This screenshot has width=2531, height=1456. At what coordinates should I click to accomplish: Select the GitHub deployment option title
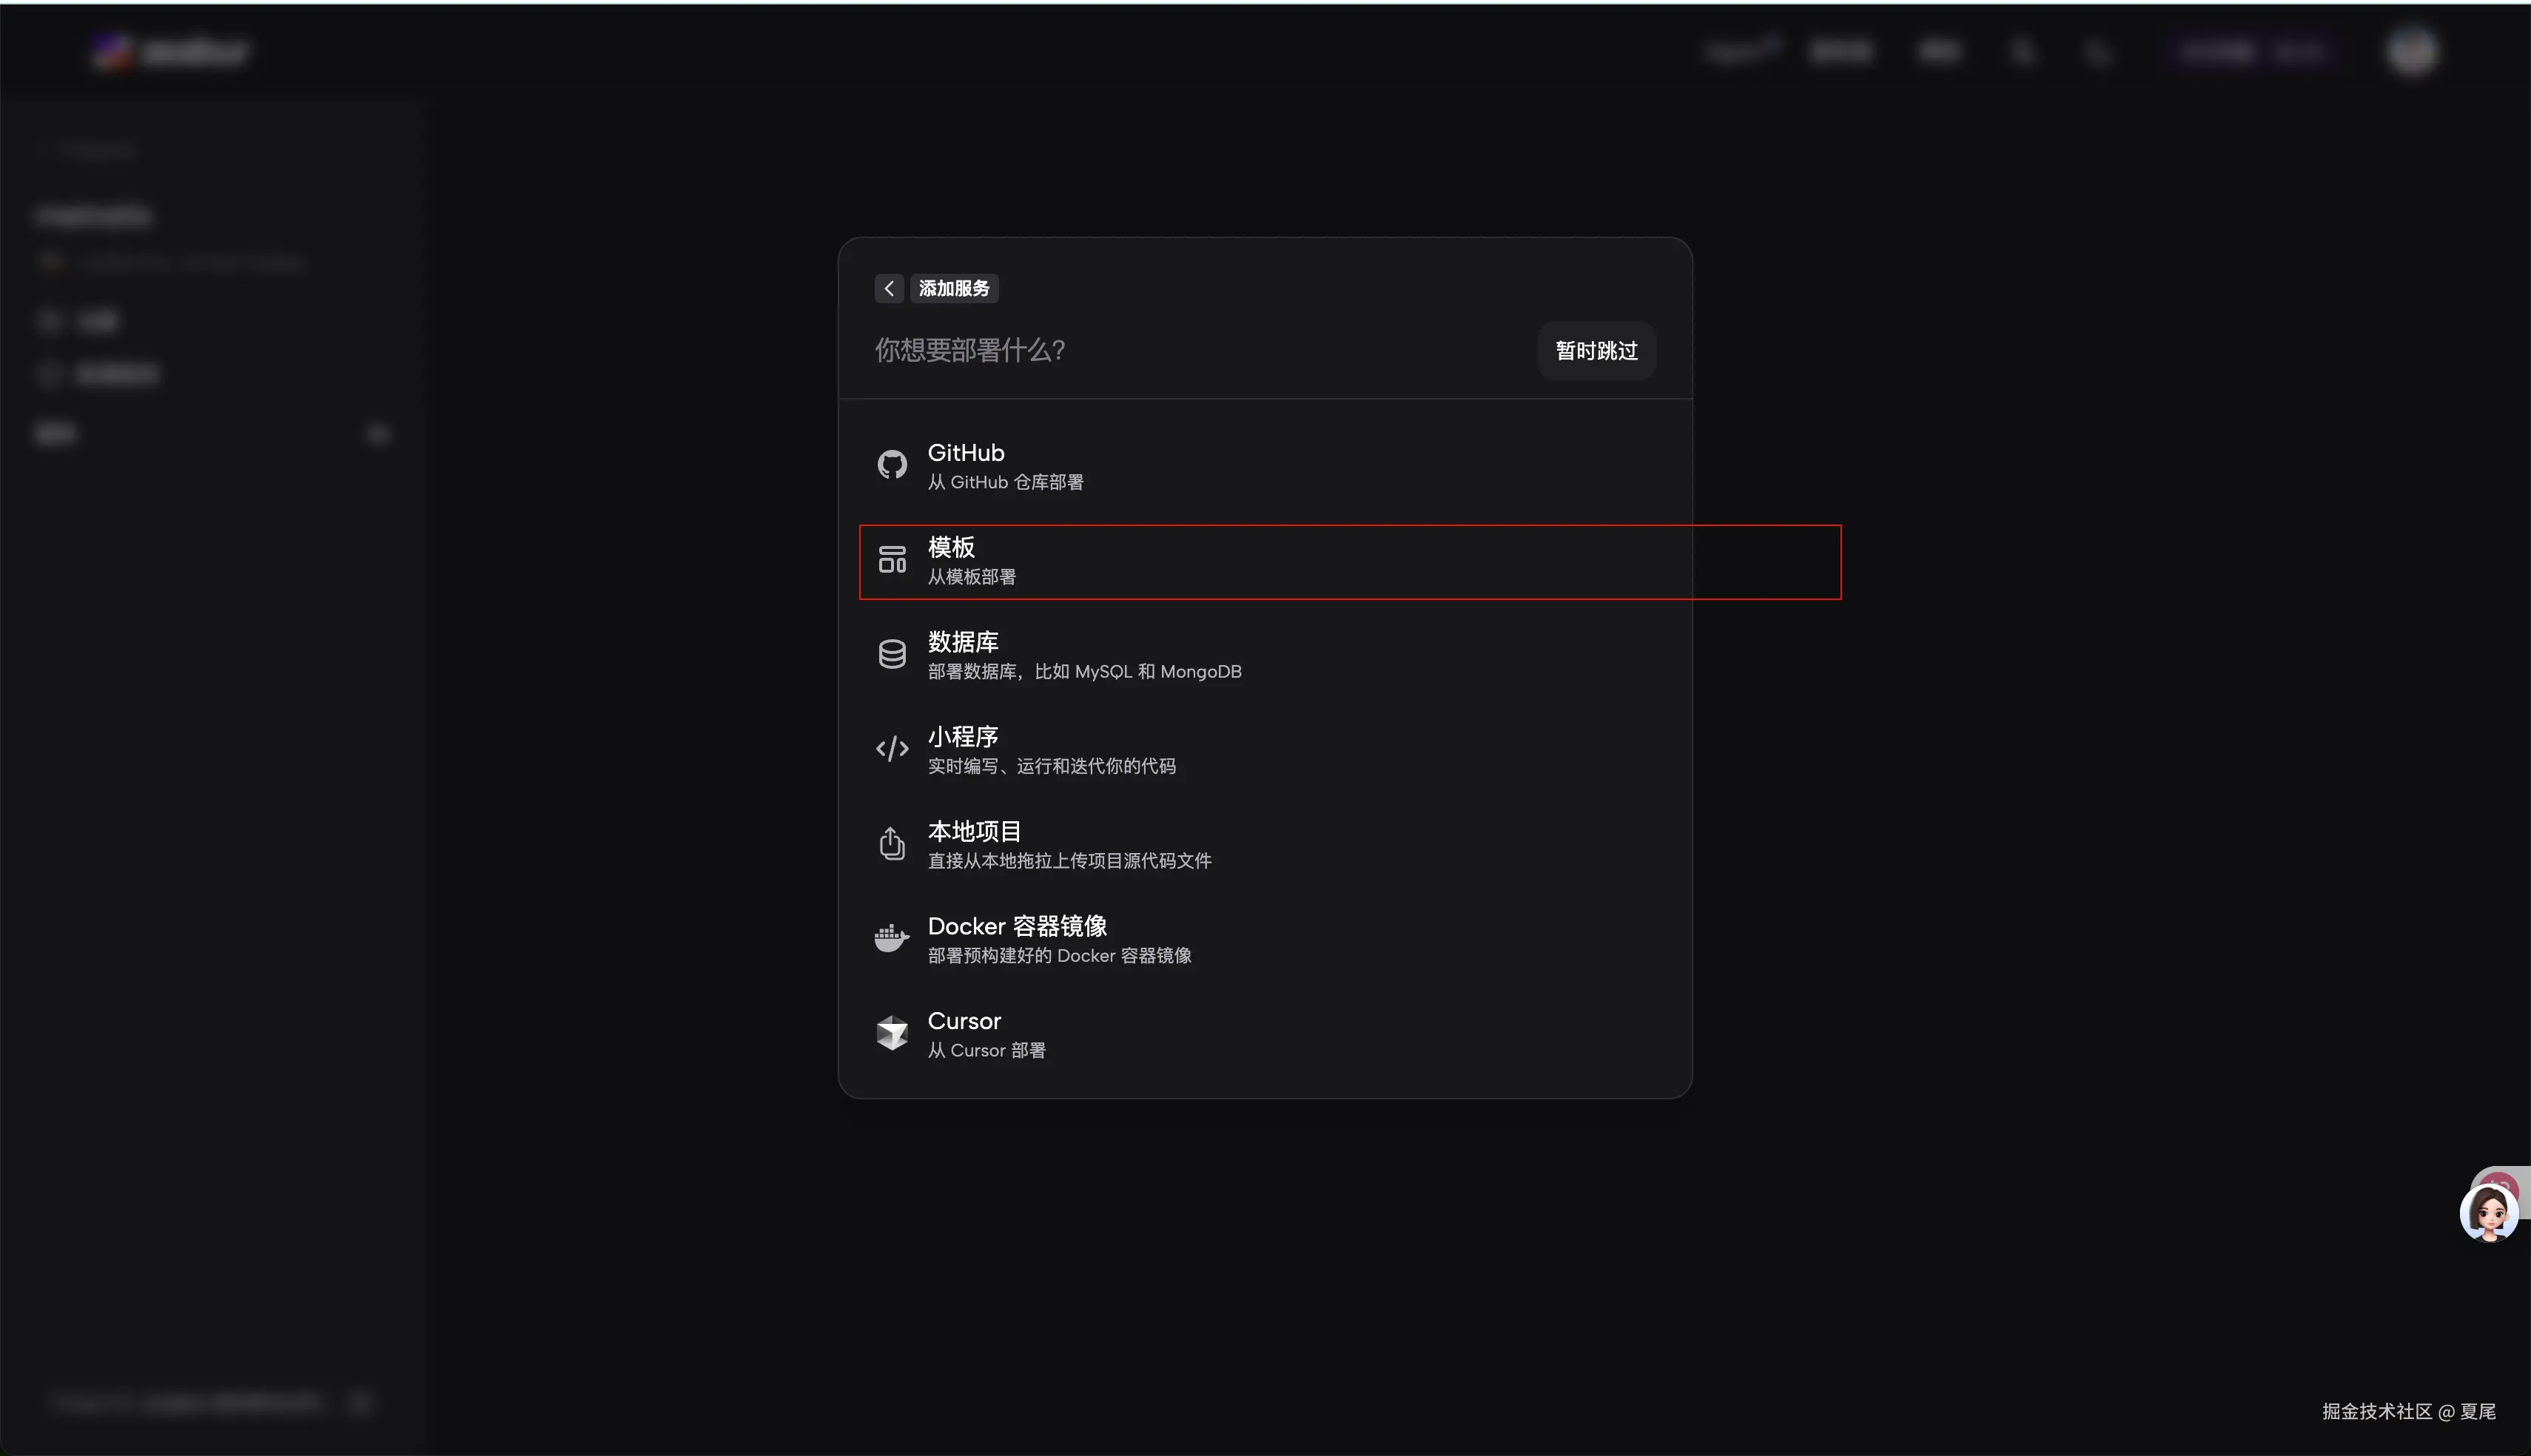click(x=966, y=453)
